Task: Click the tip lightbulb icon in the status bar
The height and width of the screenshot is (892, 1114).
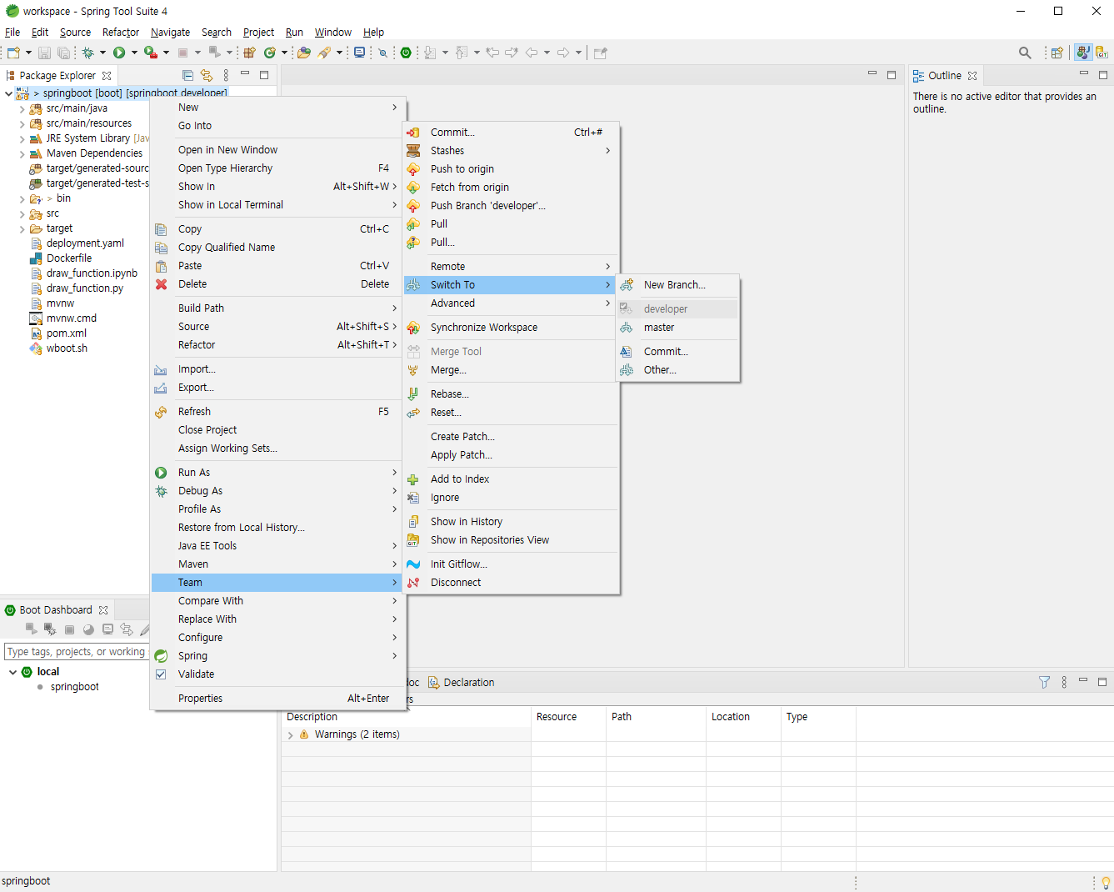Action: point(1106,882)
